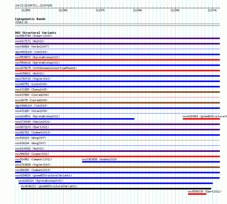Click the nsv471490 (Alkan2009) label

coord(31,111)
